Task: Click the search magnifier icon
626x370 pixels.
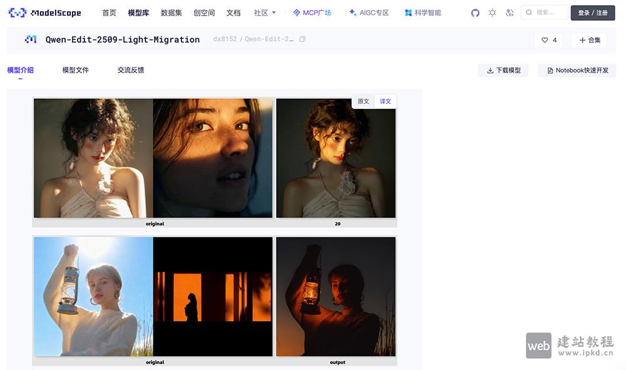Action: (x=528, y=12)
